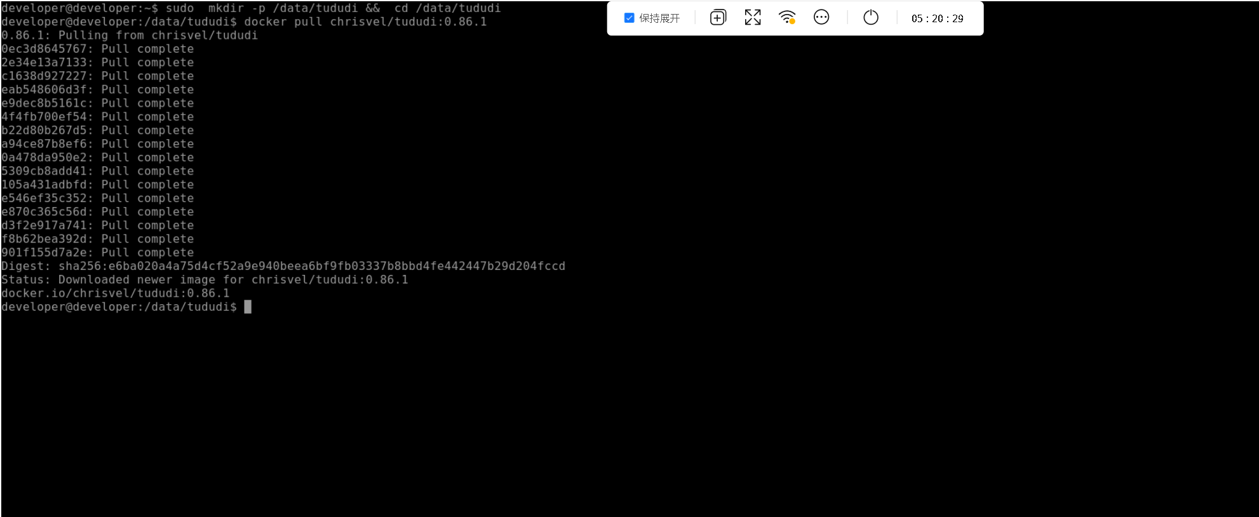Click the 'a94ce87b8ef6: Pull complete' line
The image size is (1259, 517).
(x=98, y=144)
